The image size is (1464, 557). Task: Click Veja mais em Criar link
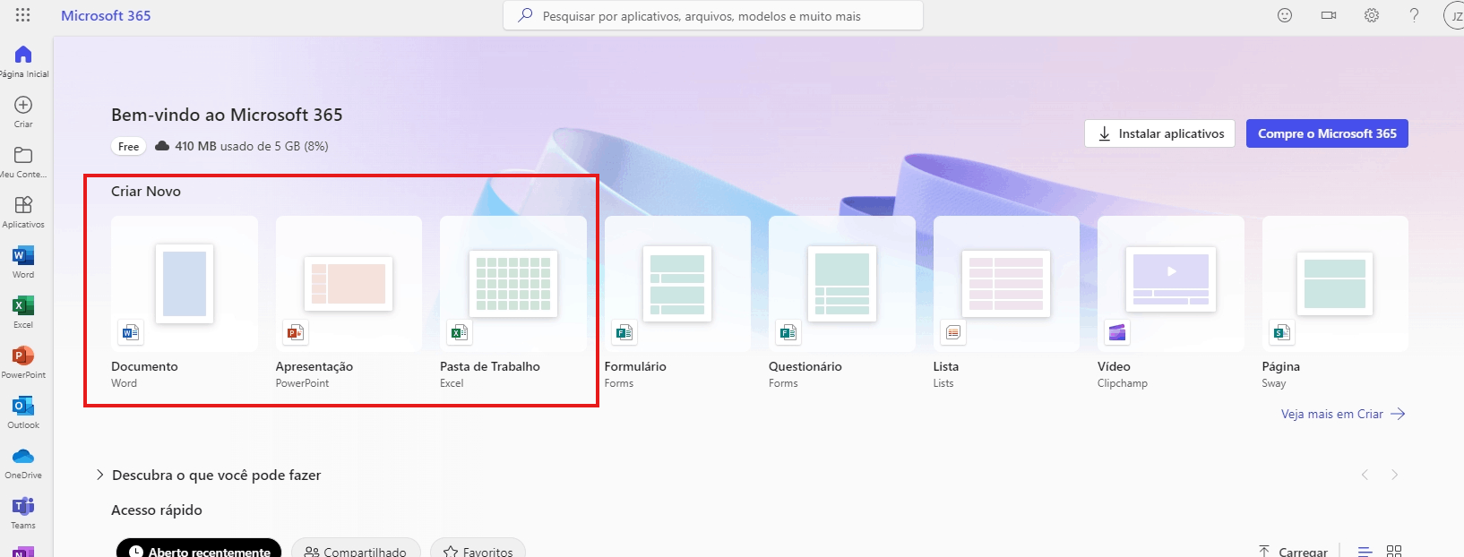pos(1343,414)
